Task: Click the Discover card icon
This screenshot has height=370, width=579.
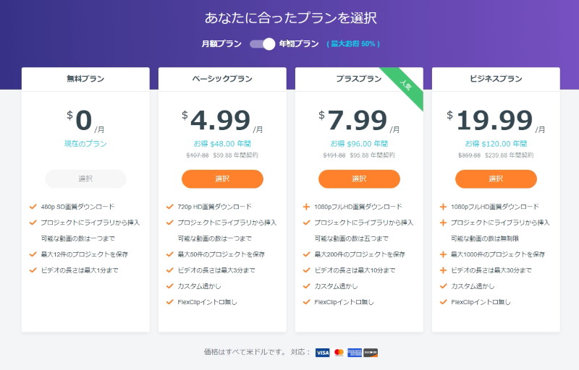Action: (371, 353)
